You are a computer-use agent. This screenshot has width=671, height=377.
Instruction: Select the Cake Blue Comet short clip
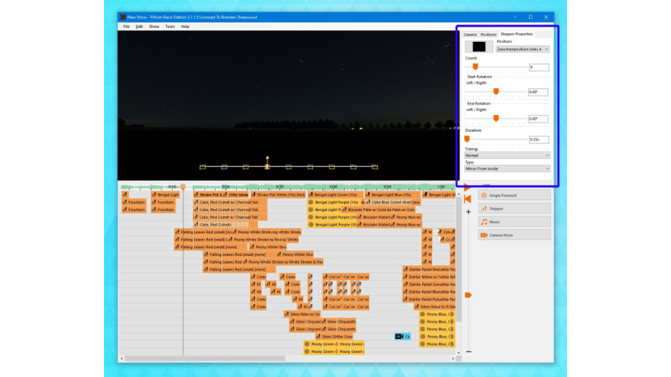pyautogui.click(x=393, y=202)
